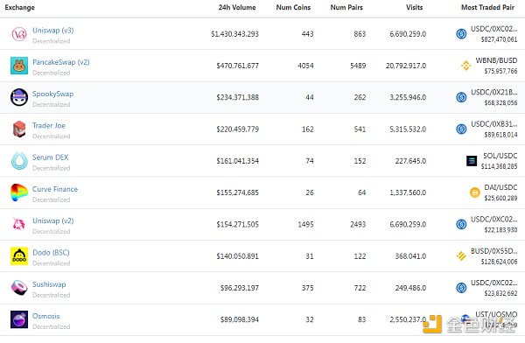The height and width of the screenshot is (343, 525).
Task: Click the Osmosis potion logo
Action: pos(19,319)
